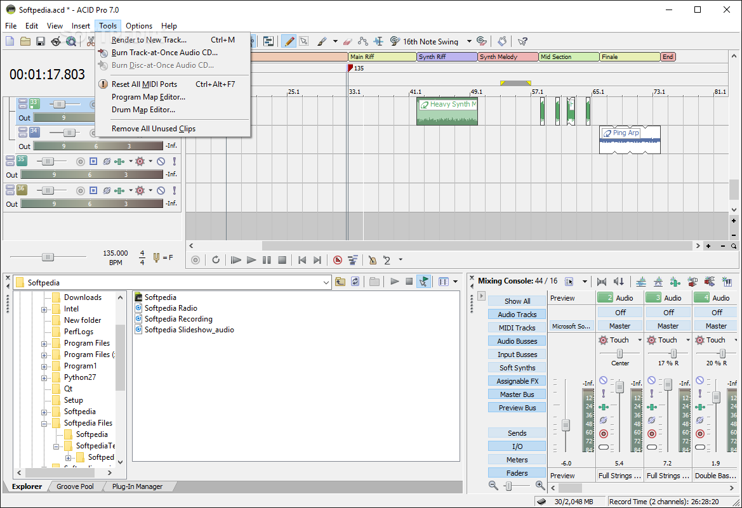Toggle Auto Preview in Explorer toolbar
Viewport: 742px width, 508px height.
tap(423, 282)
